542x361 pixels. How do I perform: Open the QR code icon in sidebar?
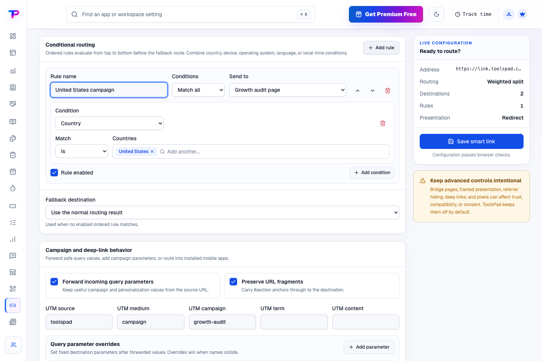(x=13, y=289)
